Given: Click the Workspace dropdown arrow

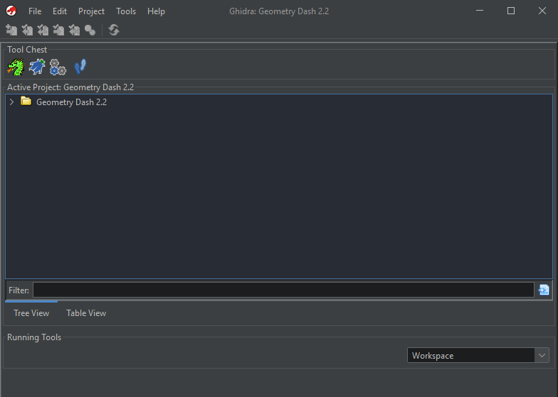Looking at the screenshot, I should click(x=542, y=355).
